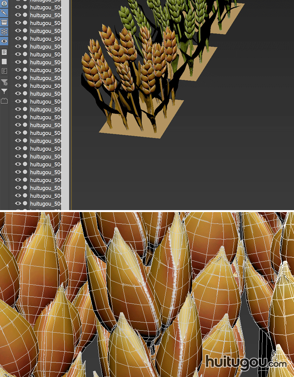Click the plain square select-none icon
Viewport: 294px width, 377px height.
pos(4,62)
